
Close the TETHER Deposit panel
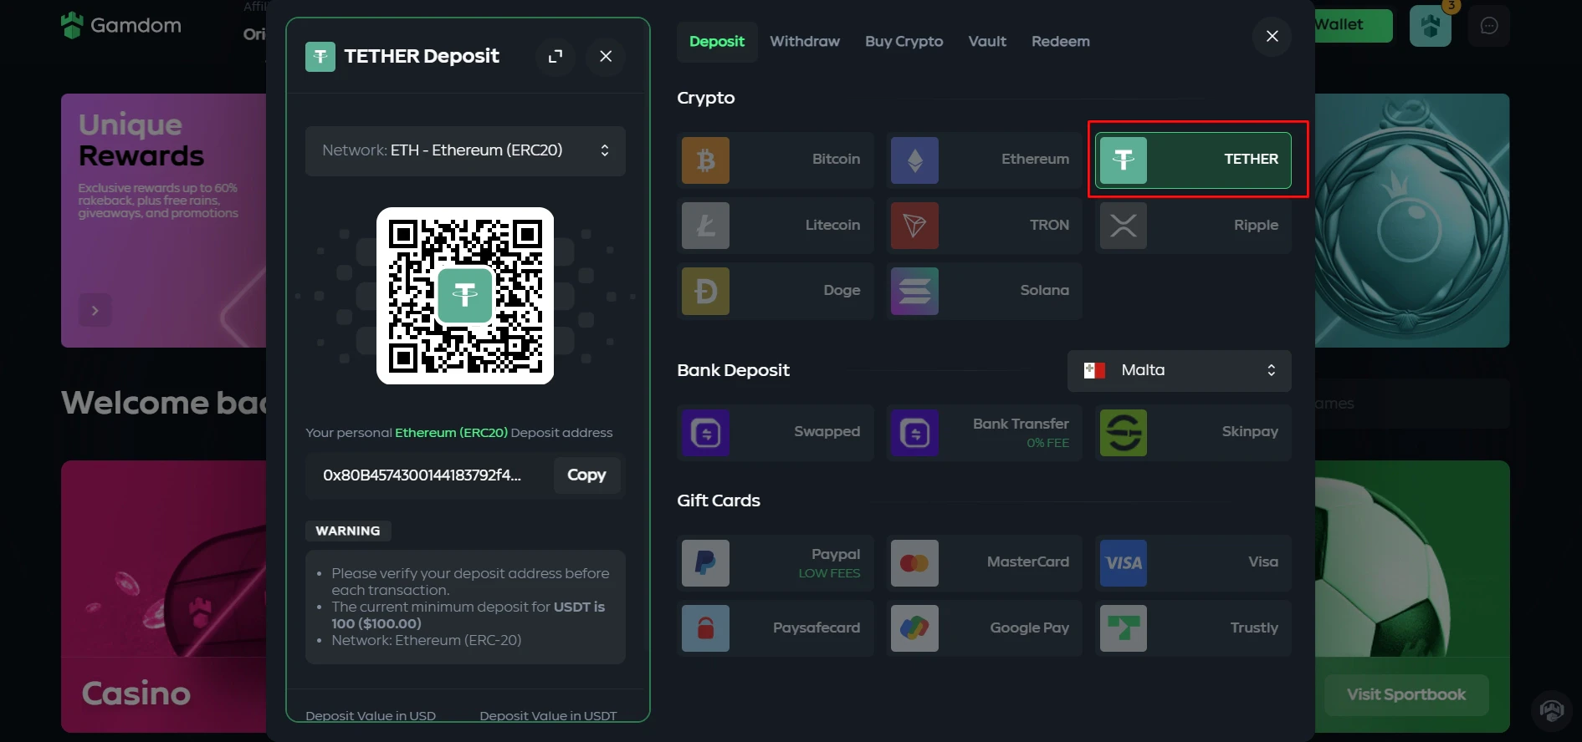tap(606, 56)
